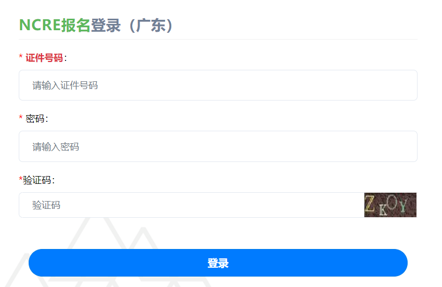The width and height of the screenshot is (442, 287).
Task: Click the letter K in the captcha
Action: click(x=383, y=210)
